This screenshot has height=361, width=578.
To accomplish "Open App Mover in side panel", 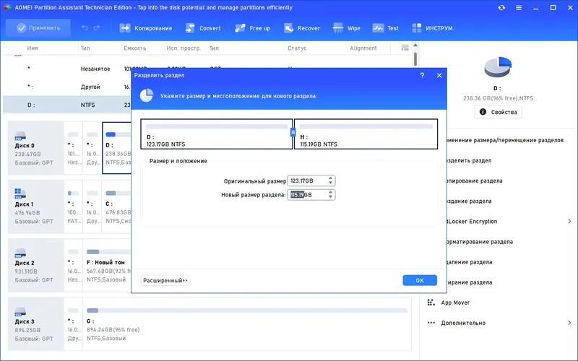I will [455, 303].
